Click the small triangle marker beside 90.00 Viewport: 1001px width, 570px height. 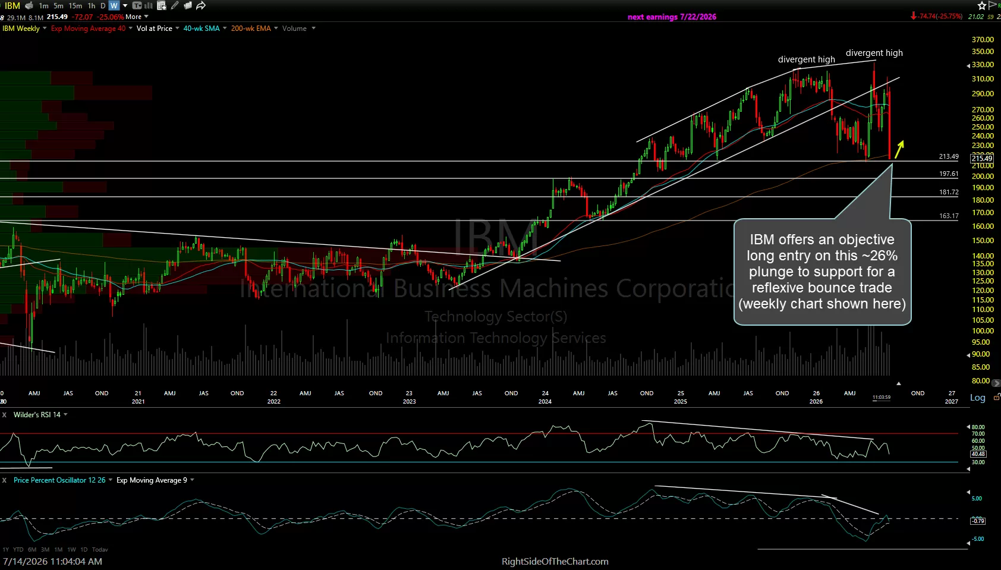point(968,355)
